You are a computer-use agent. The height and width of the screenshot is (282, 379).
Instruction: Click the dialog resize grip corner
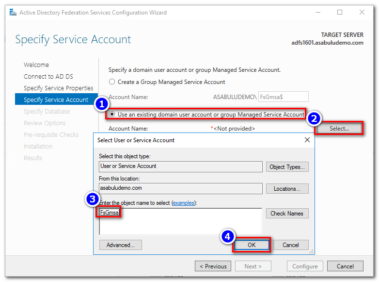pyautogui.click(x=311, y=252)
